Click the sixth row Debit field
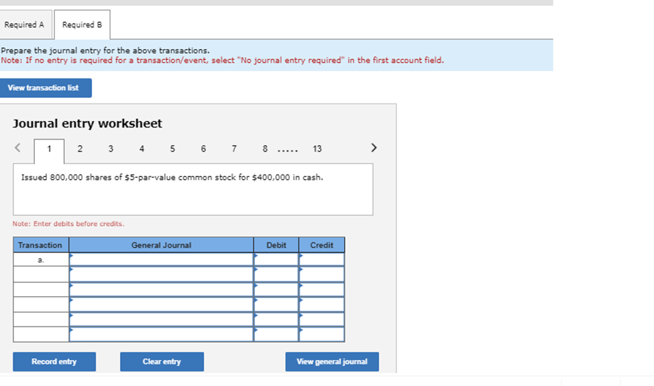The height and width of the screenshot is (386, 654). 276,334
